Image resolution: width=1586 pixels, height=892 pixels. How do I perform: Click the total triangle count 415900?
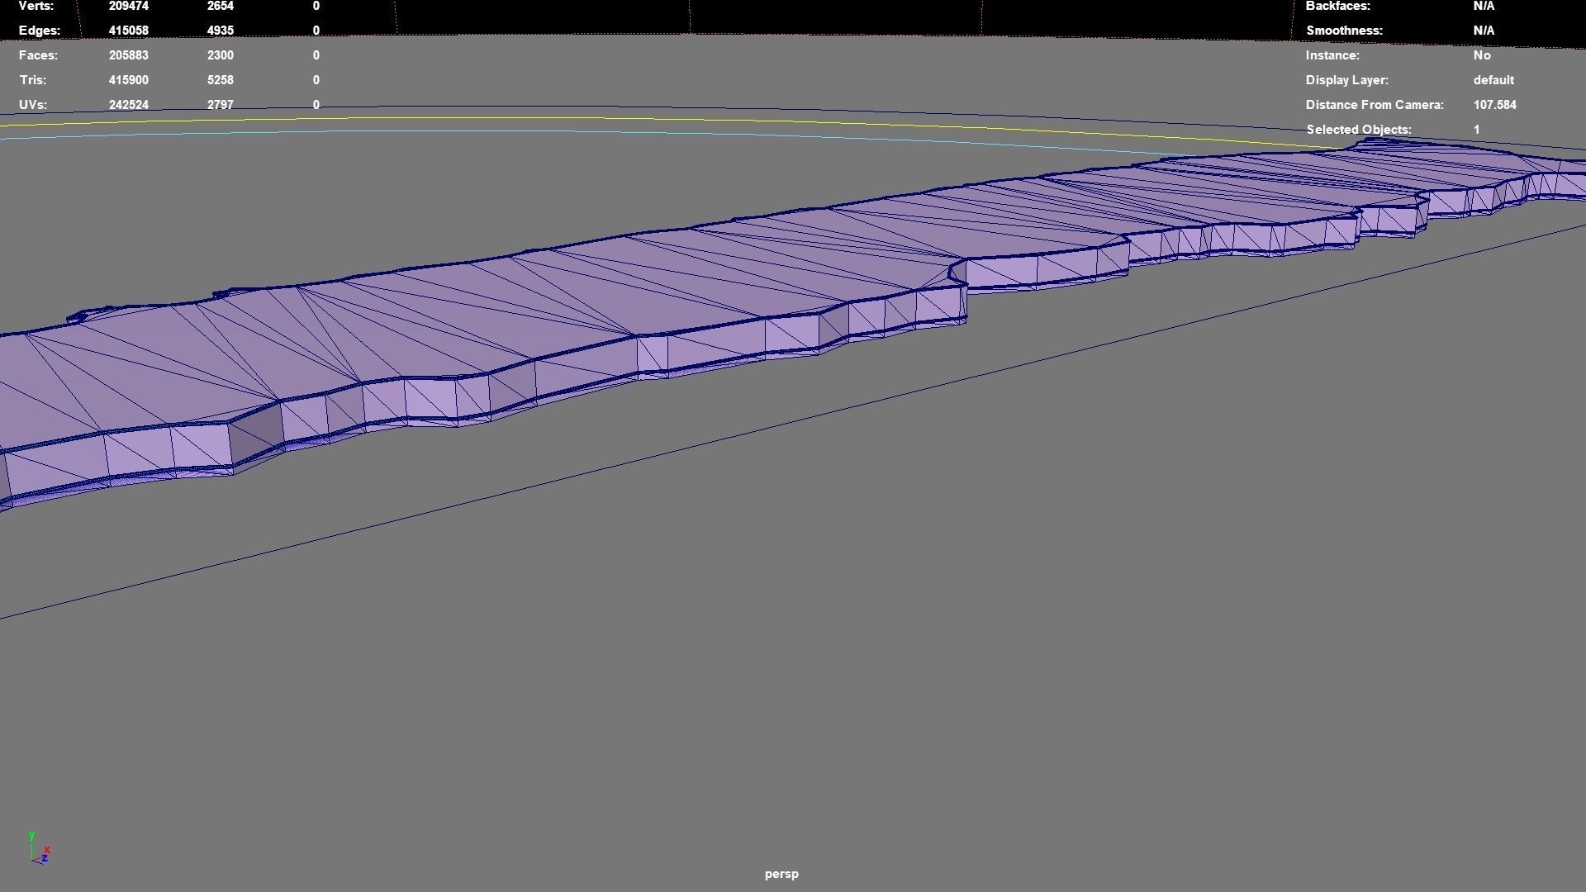click(128, 80)
